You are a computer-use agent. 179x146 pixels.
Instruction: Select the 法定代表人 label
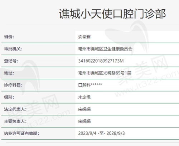point(15,109)
